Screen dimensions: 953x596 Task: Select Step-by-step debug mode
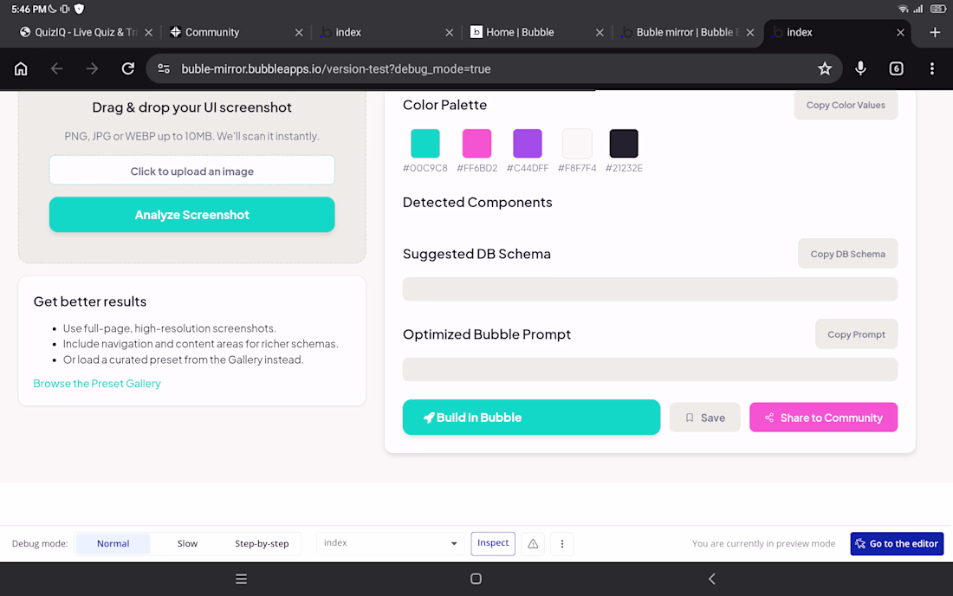(262, 544)
